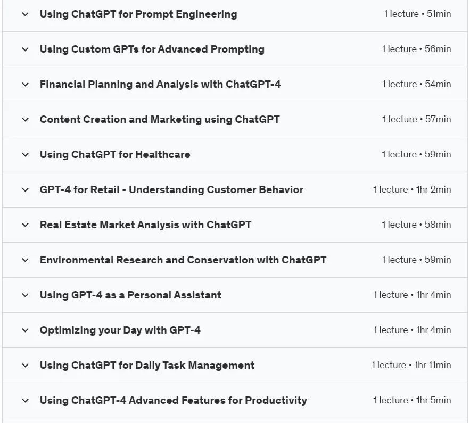Expand chevron beside Using Custom GPTs for Advanced Prompting

[26, 49]
